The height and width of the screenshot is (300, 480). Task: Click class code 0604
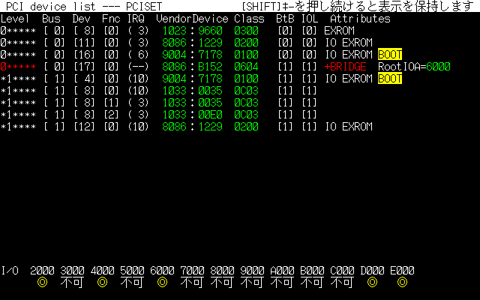247,67
